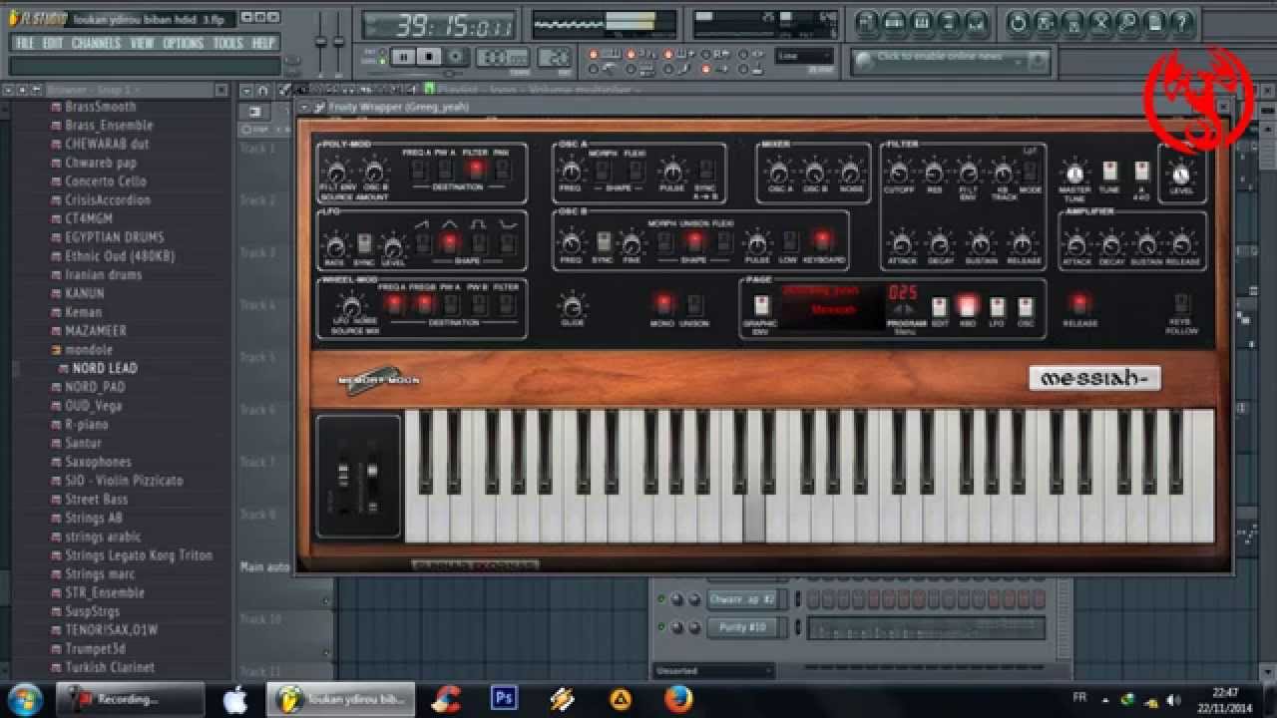Toggle KEYB FOLLOW switch
1277x718 pixels.
point(1183,302)
